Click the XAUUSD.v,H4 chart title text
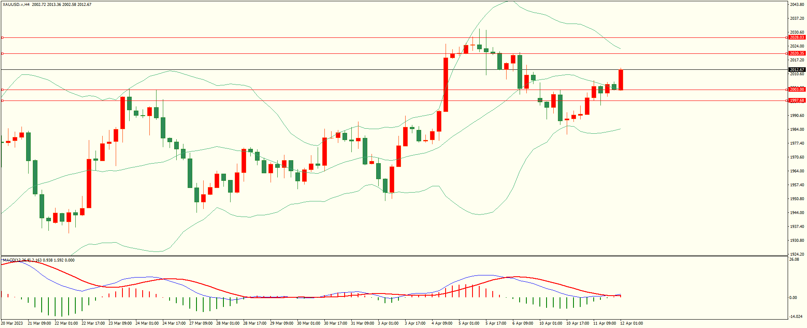 coord(16,4)
